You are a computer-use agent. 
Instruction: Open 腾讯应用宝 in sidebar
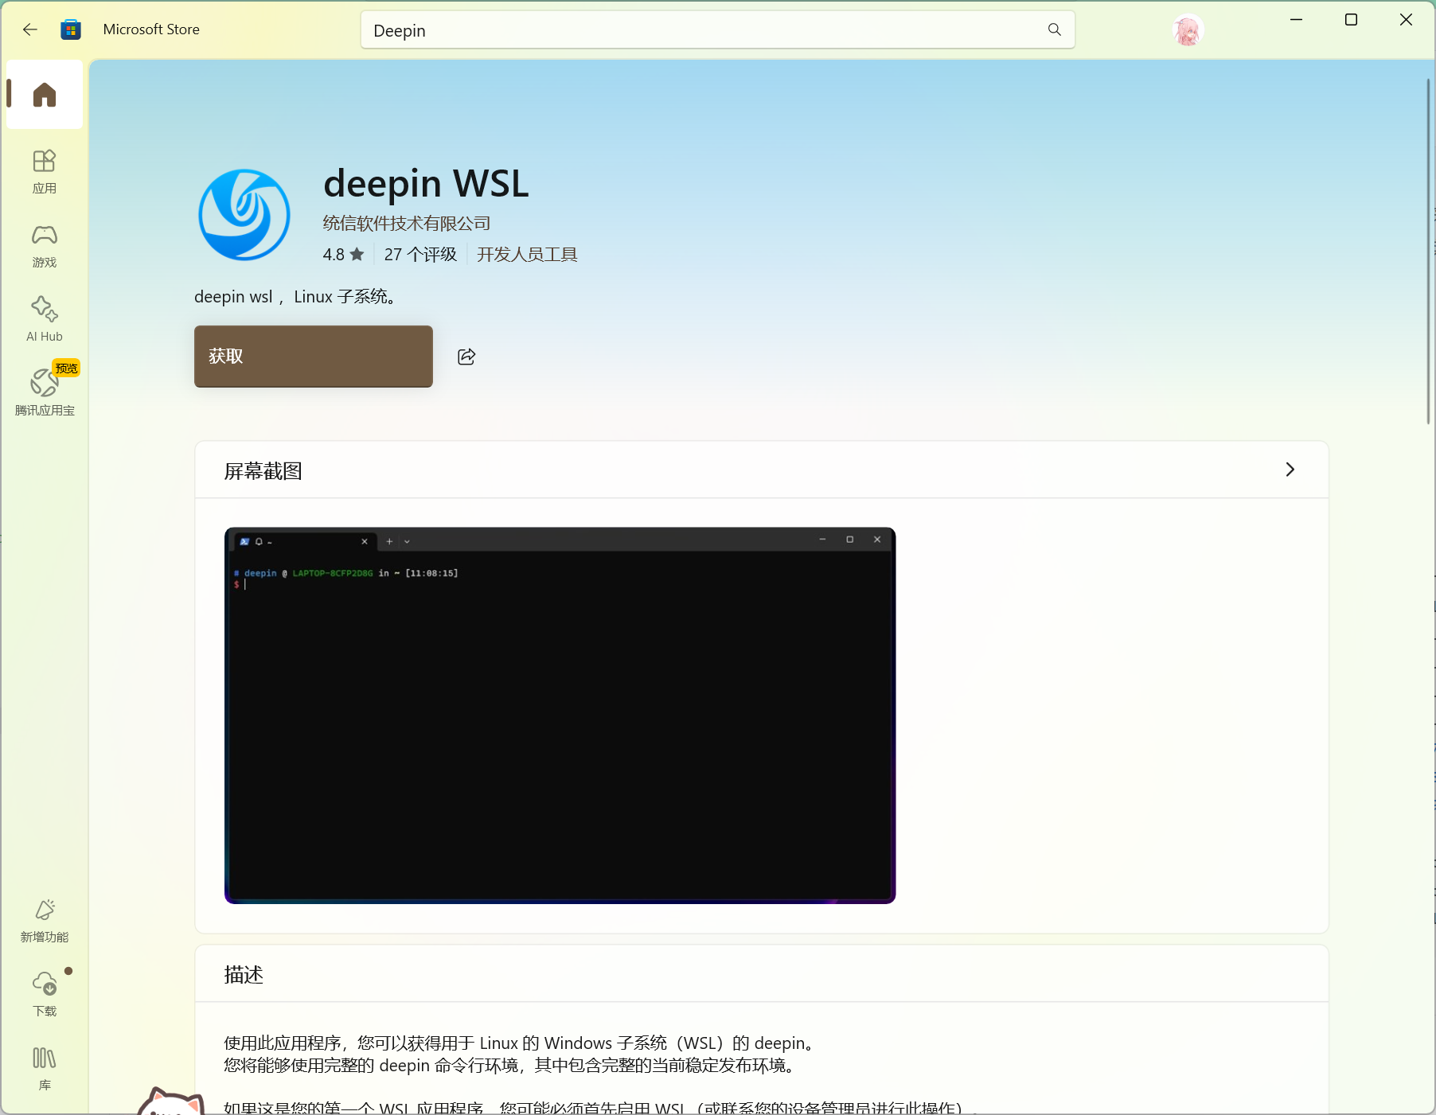45,392
